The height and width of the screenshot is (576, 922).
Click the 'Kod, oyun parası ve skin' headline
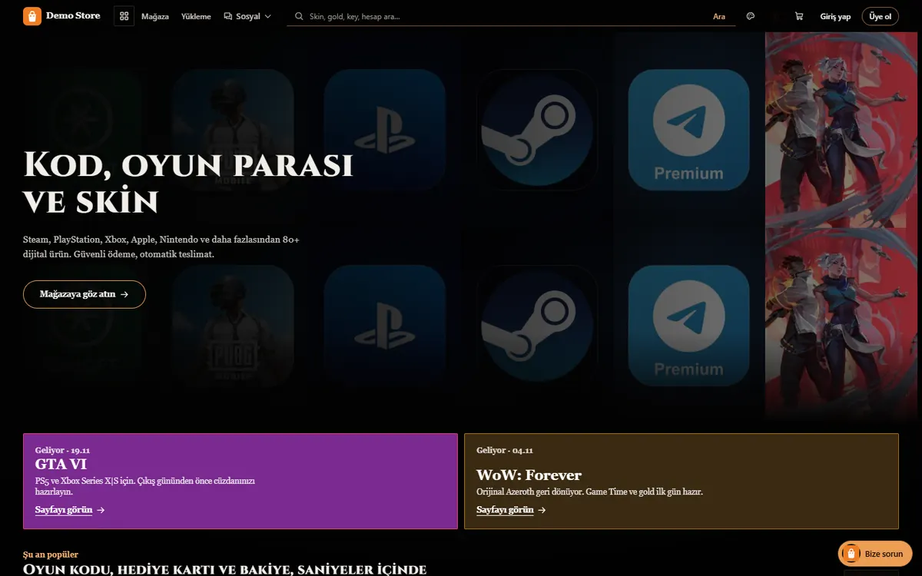[188, 183]
